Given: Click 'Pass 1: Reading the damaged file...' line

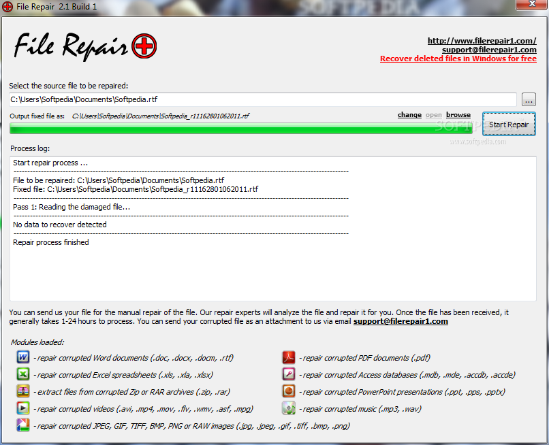Looking at the screenshot, I should (72, 207).
